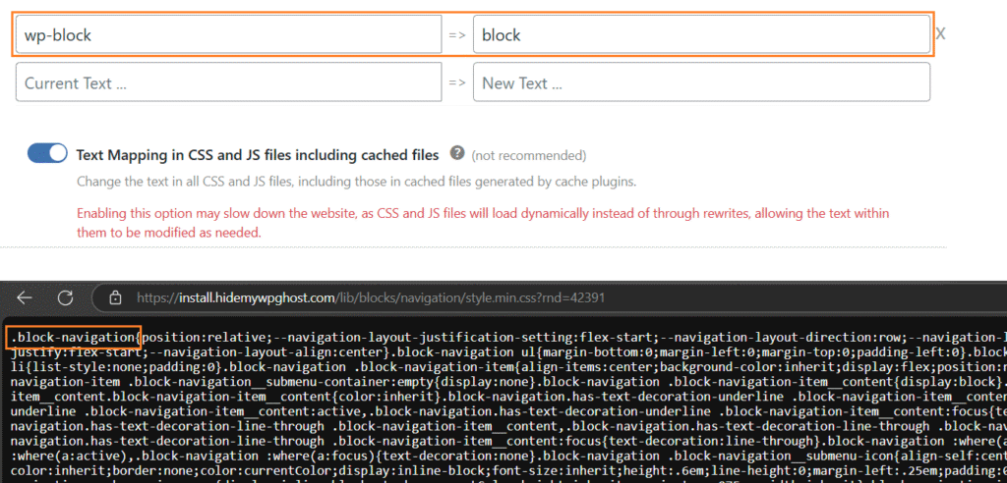This screenshot has width=1007, height=483.
Task: Reload the style.min.css page
Action: coord(65,297)
